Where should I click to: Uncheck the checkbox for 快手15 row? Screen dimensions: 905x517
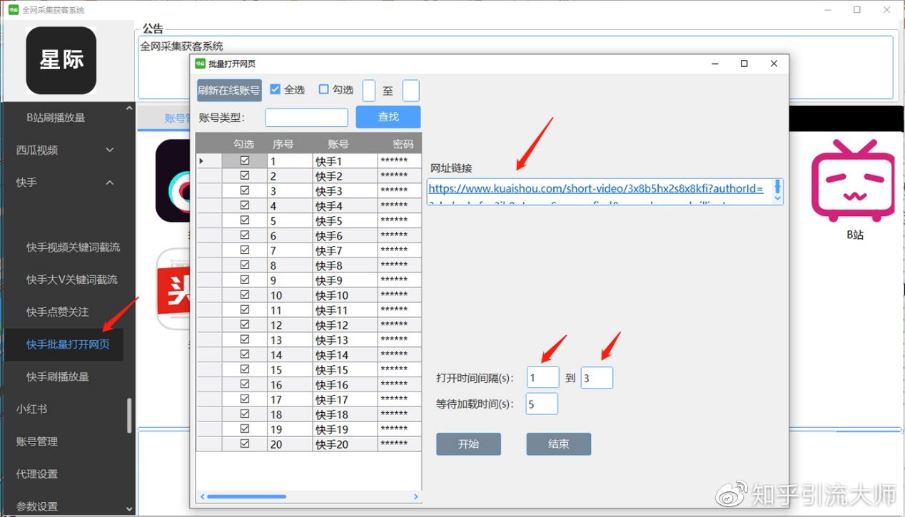click(245, 369)
